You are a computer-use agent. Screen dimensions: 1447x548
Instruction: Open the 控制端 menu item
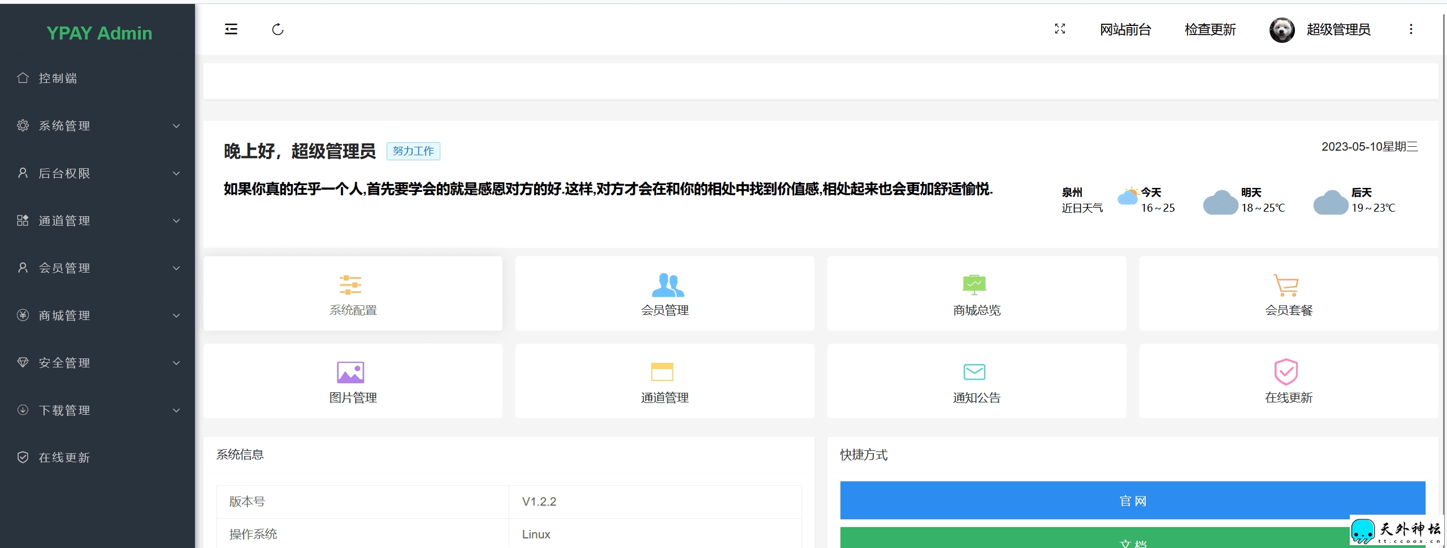pos(97,78)
